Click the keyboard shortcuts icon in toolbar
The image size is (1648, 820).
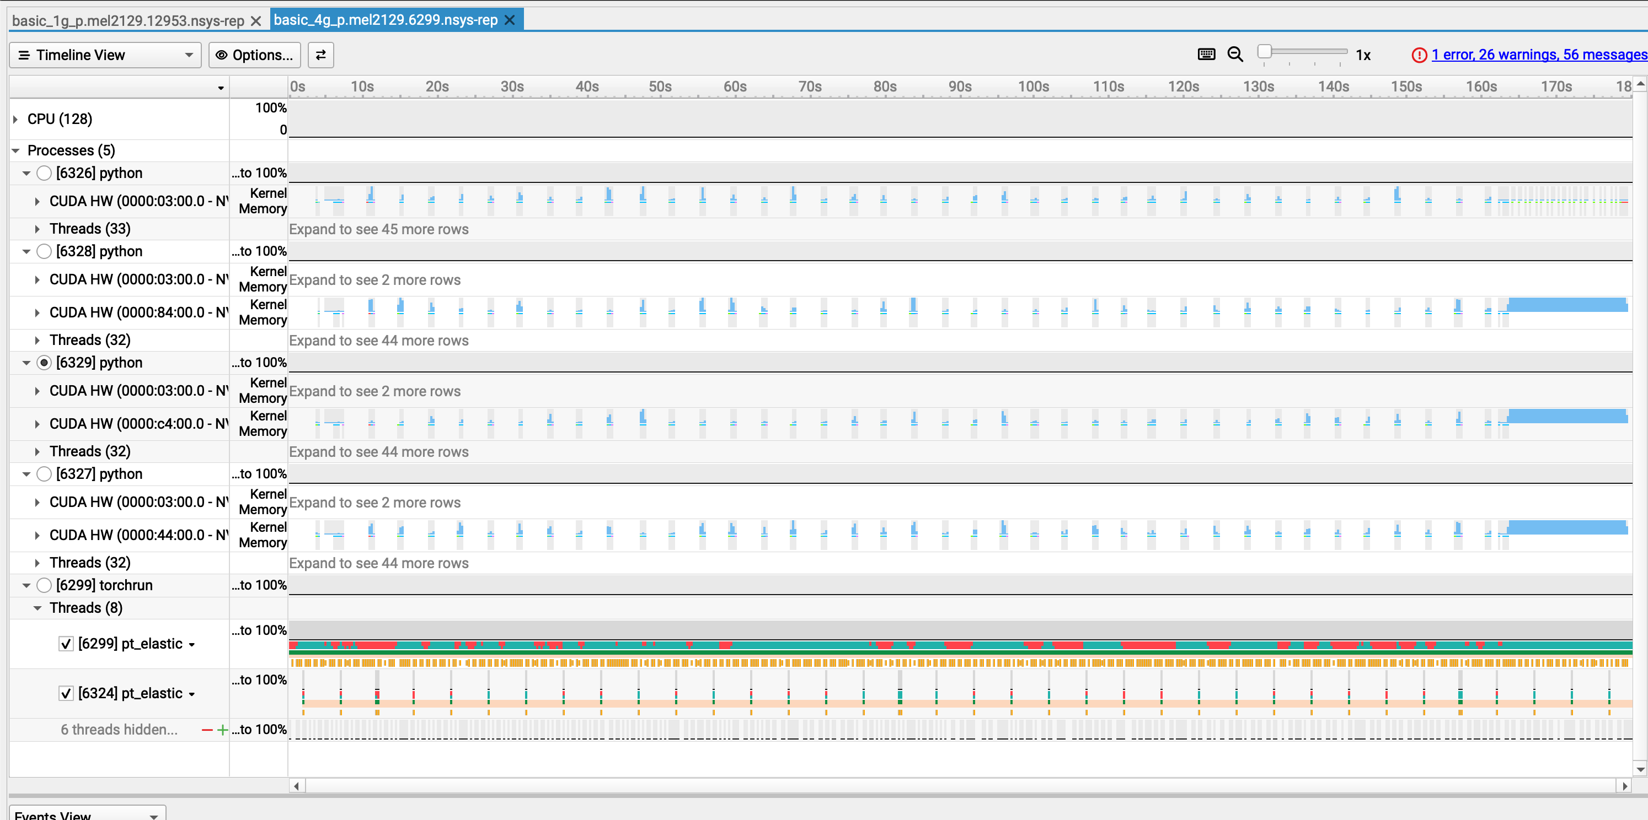click(x=1206, y=55)
